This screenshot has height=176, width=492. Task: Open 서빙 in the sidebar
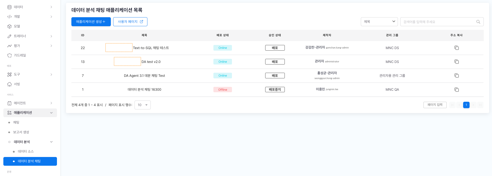(17, 84)
